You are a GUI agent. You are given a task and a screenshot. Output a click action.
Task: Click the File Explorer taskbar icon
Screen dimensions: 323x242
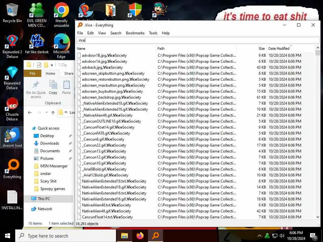[x=124, y=236]
